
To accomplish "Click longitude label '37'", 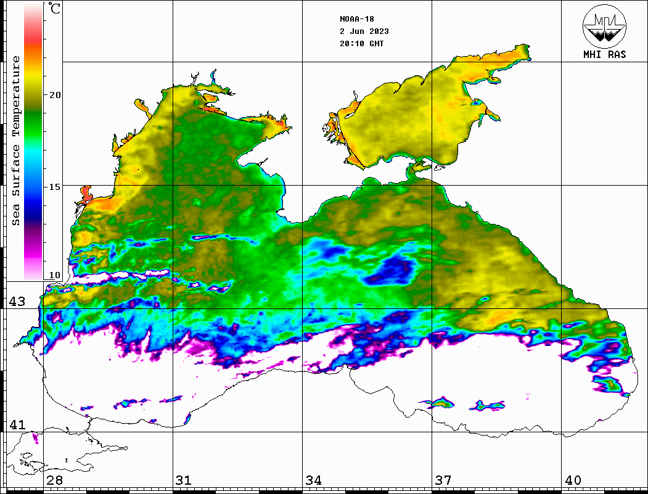I will coord(443,480).
